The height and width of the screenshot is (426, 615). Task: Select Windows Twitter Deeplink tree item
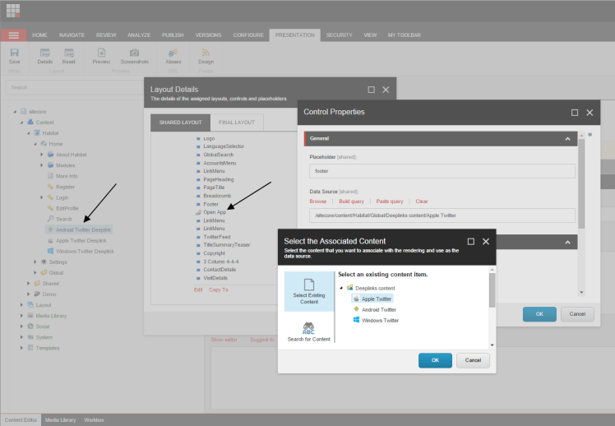pos(81,251)
